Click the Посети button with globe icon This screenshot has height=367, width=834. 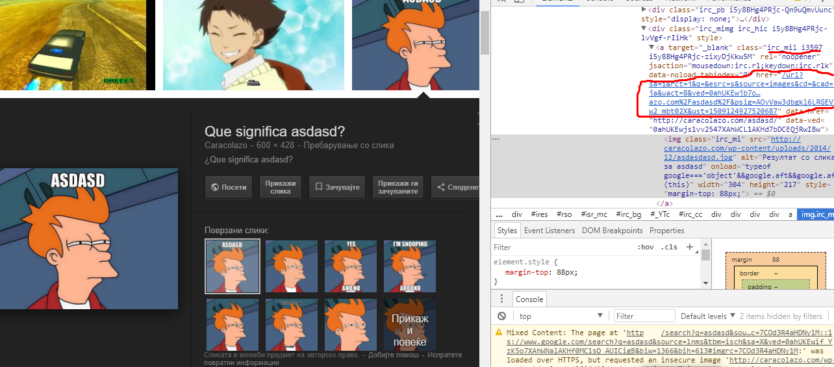point(228,187)
